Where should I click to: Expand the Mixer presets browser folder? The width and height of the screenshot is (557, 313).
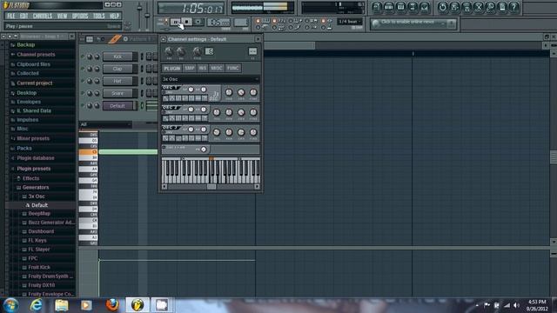pos(33,138)
